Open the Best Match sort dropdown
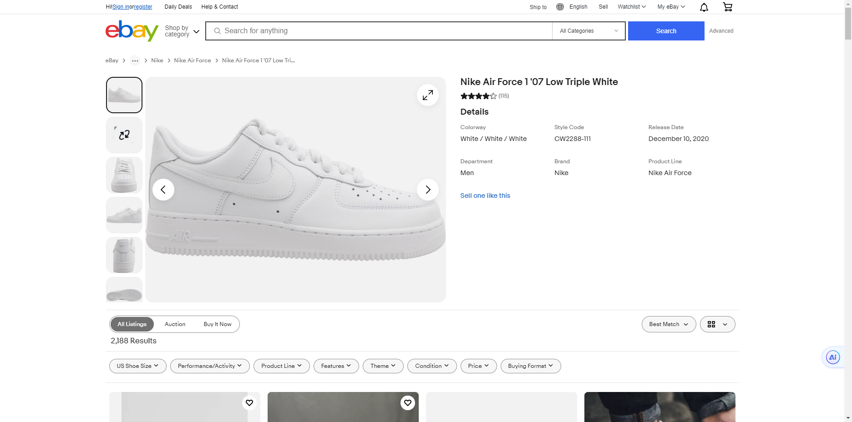 tap(668, 324)
